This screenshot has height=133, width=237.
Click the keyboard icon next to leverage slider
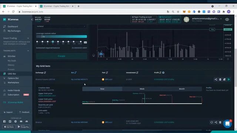86,42
